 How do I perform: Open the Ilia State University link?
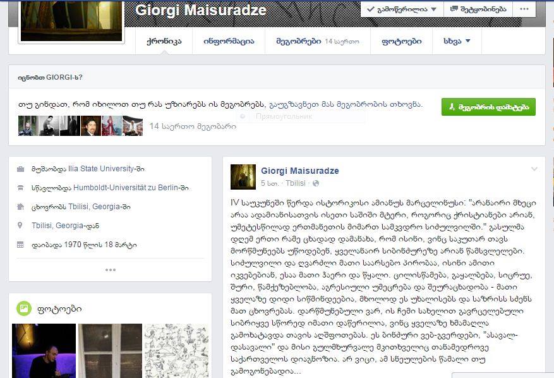click(x=102, y=169)
